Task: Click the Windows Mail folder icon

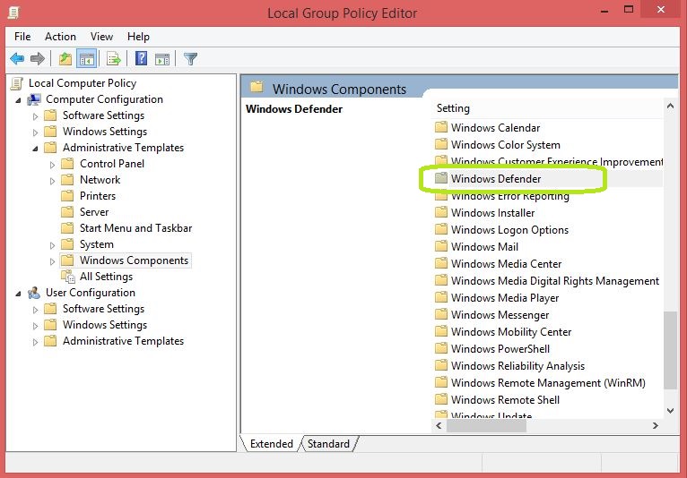Action: click(x=441, y=246)
